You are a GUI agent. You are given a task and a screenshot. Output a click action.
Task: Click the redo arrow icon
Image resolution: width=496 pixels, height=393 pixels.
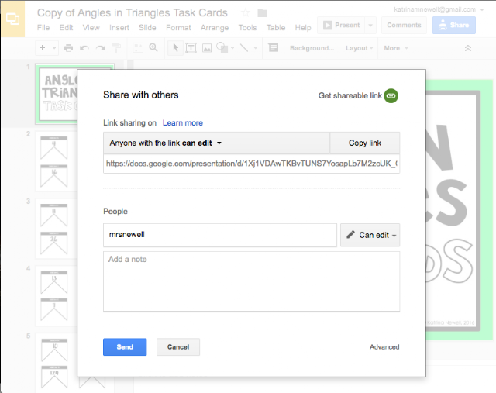pyautogui.click(x=101, y=48)
